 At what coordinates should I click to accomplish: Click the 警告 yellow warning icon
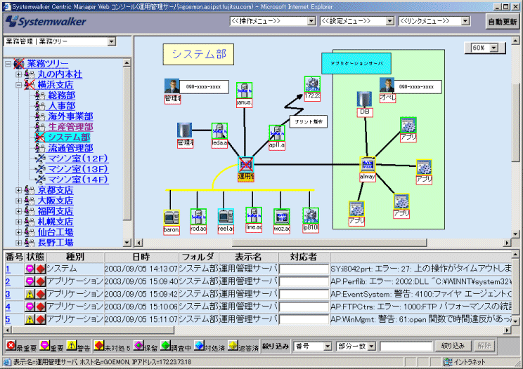point(72,345)
